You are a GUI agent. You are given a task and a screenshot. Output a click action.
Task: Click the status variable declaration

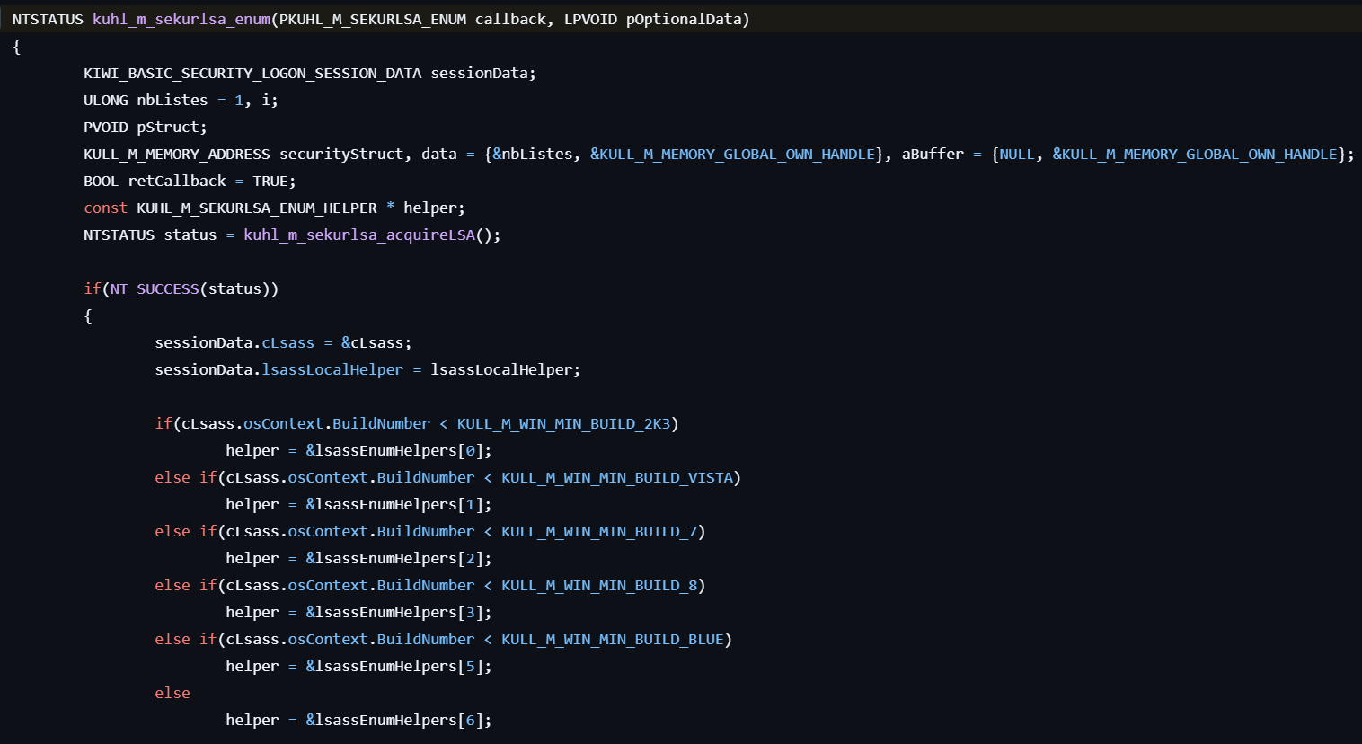pyautogui.click(x=190, y=235)
